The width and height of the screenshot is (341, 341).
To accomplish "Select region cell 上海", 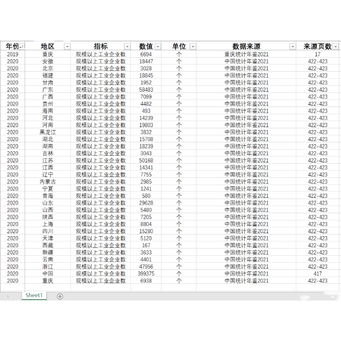I will click(x=48, y=224).
